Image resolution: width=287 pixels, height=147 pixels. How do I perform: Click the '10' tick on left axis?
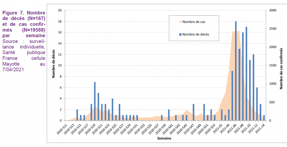(59, 65)
